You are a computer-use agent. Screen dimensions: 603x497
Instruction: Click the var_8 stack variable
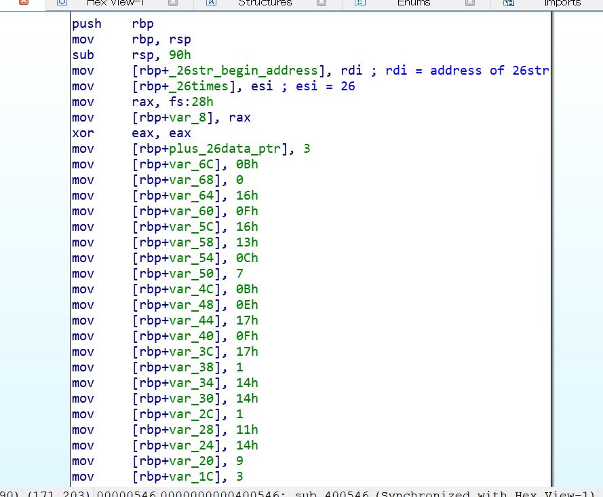pos(187,117)
